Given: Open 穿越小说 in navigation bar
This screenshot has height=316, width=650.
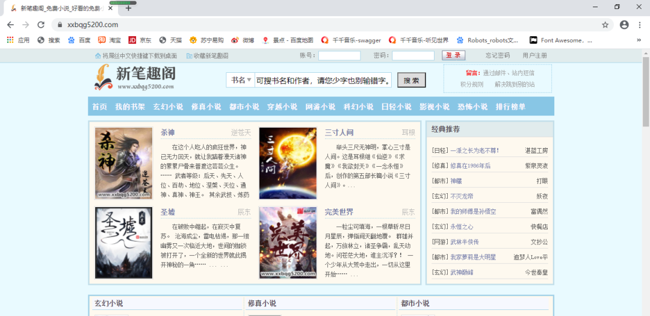Looking at the screenshot, I should (x=282, y=107).
